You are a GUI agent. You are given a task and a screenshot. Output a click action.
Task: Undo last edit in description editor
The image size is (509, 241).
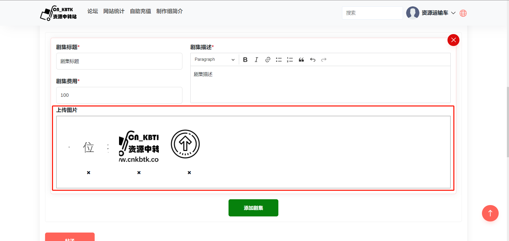[313, 60]
